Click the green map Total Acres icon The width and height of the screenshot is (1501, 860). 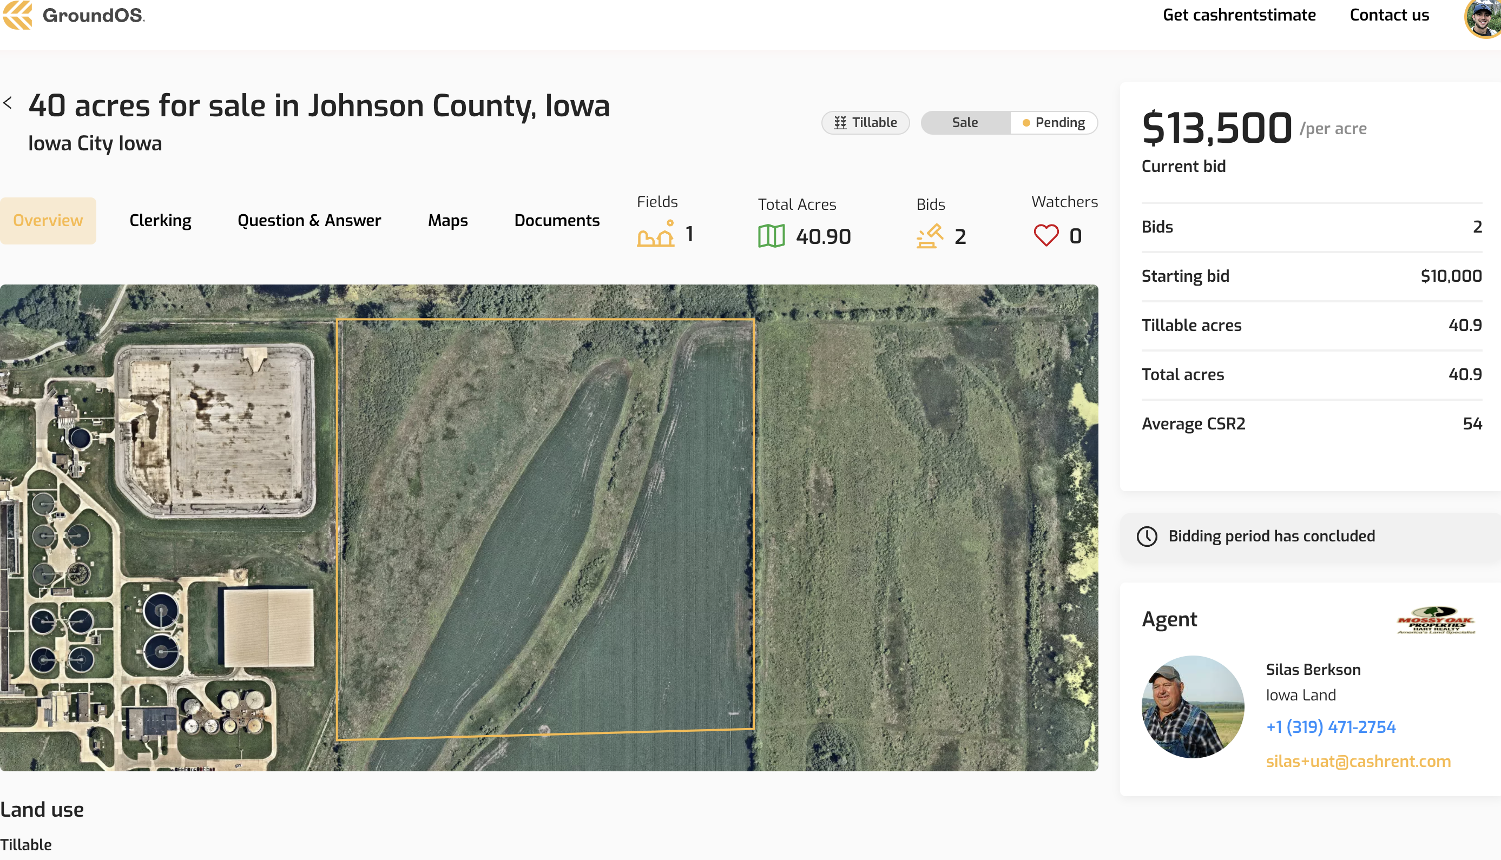pyautogui.click(x=771, y=236)
